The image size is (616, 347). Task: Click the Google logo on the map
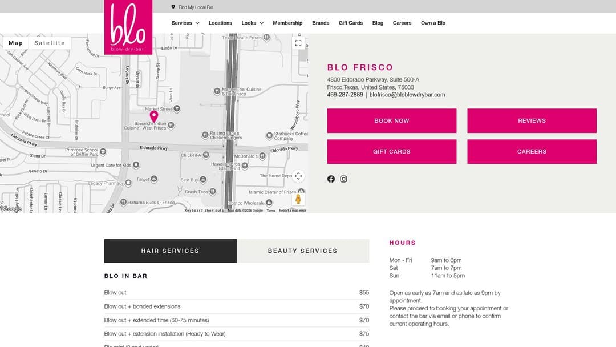12,209
